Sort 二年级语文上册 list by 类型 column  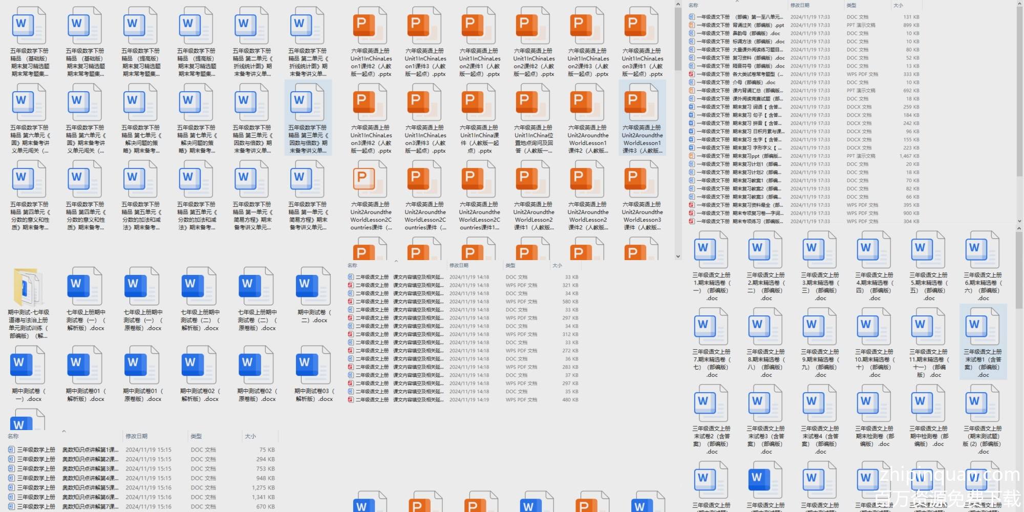click(510, 265)
